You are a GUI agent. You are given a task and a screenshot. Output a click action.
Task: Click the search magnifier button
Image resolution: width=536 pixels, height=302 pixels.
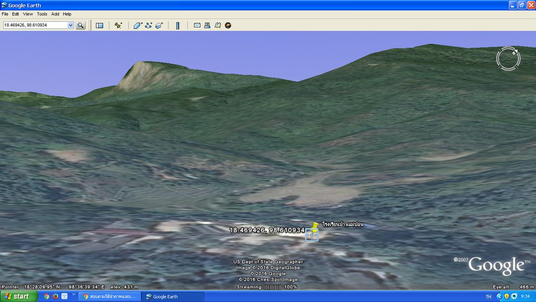(81, 26)
